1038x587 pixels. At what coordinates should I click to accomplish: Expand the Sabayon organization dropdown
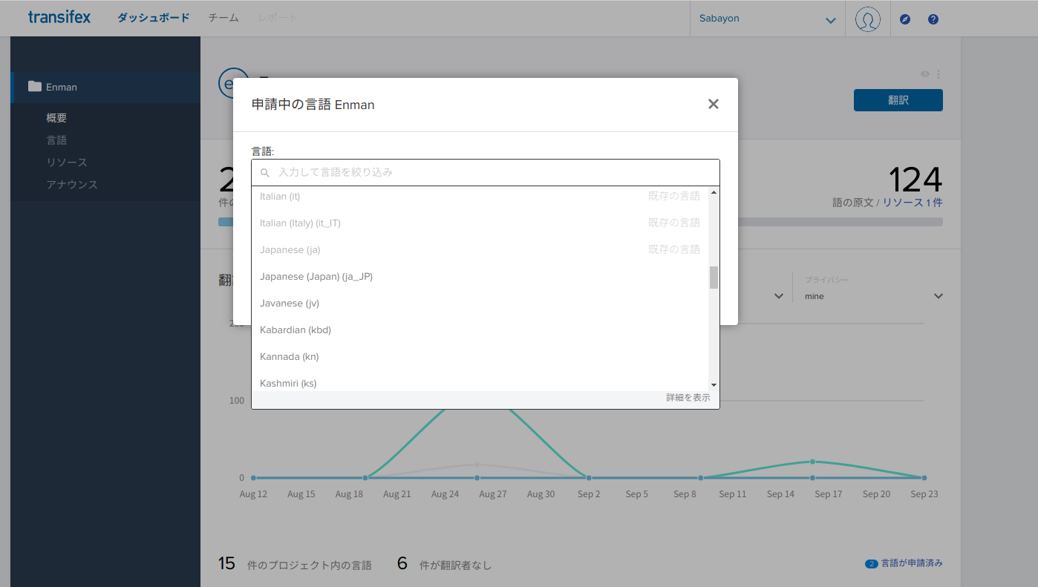(830, 20)
